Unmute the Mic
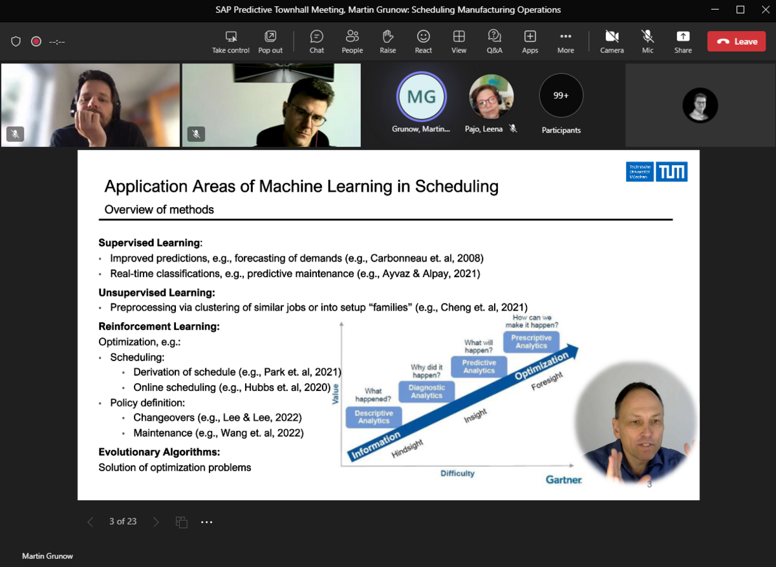776x567 pixels. click(x=647, y=41)
